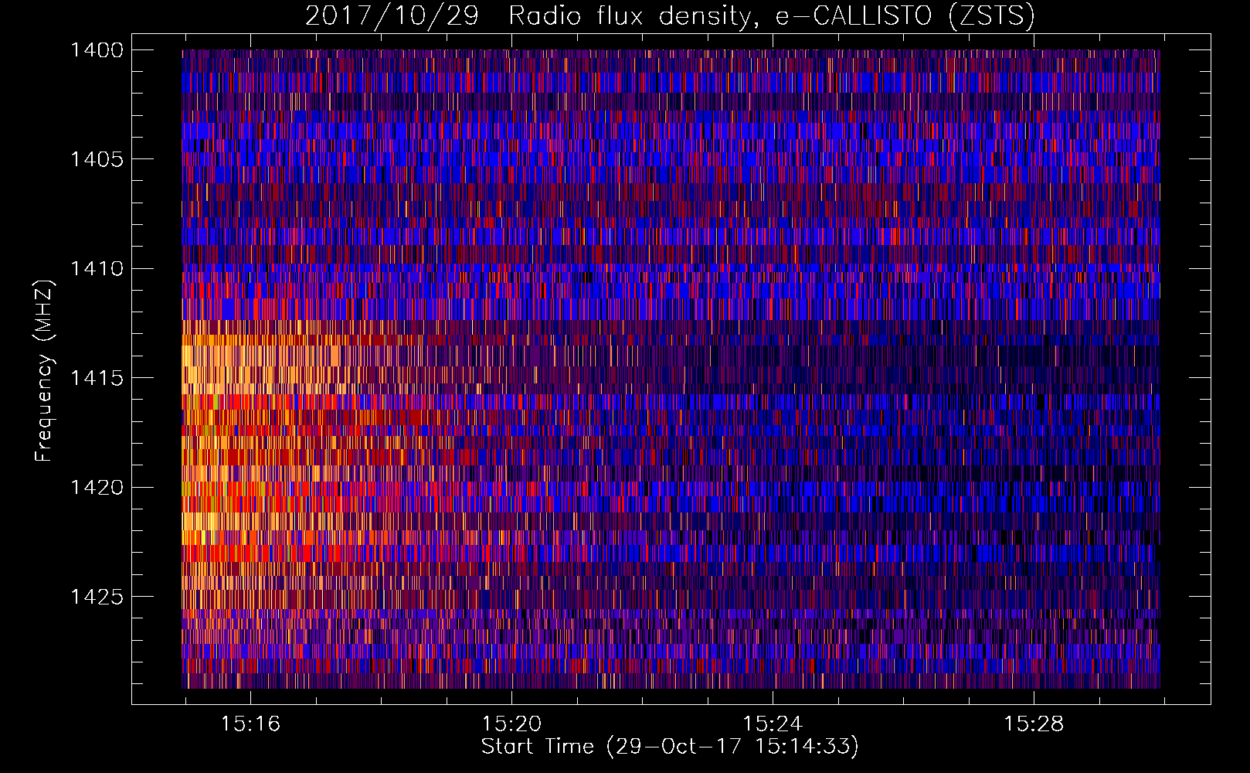This screenshot has height=773, width=1250.
Task: Click the 1420 frequency tick label
Action: point(97,488)
